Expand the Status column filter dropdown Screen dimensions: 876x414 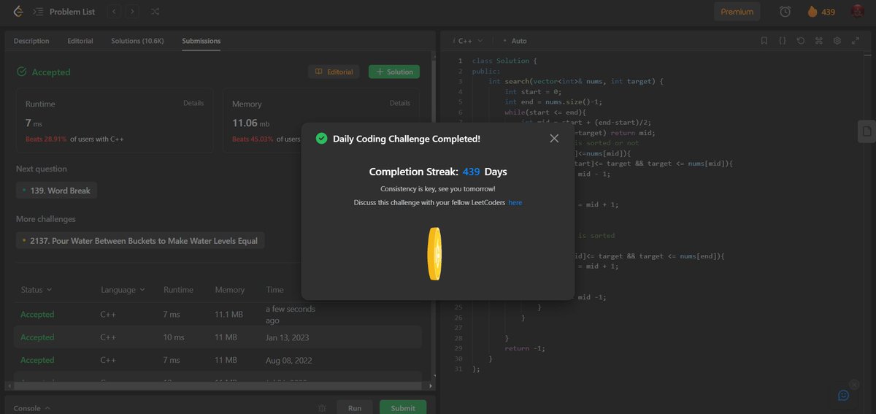point(36,290)
